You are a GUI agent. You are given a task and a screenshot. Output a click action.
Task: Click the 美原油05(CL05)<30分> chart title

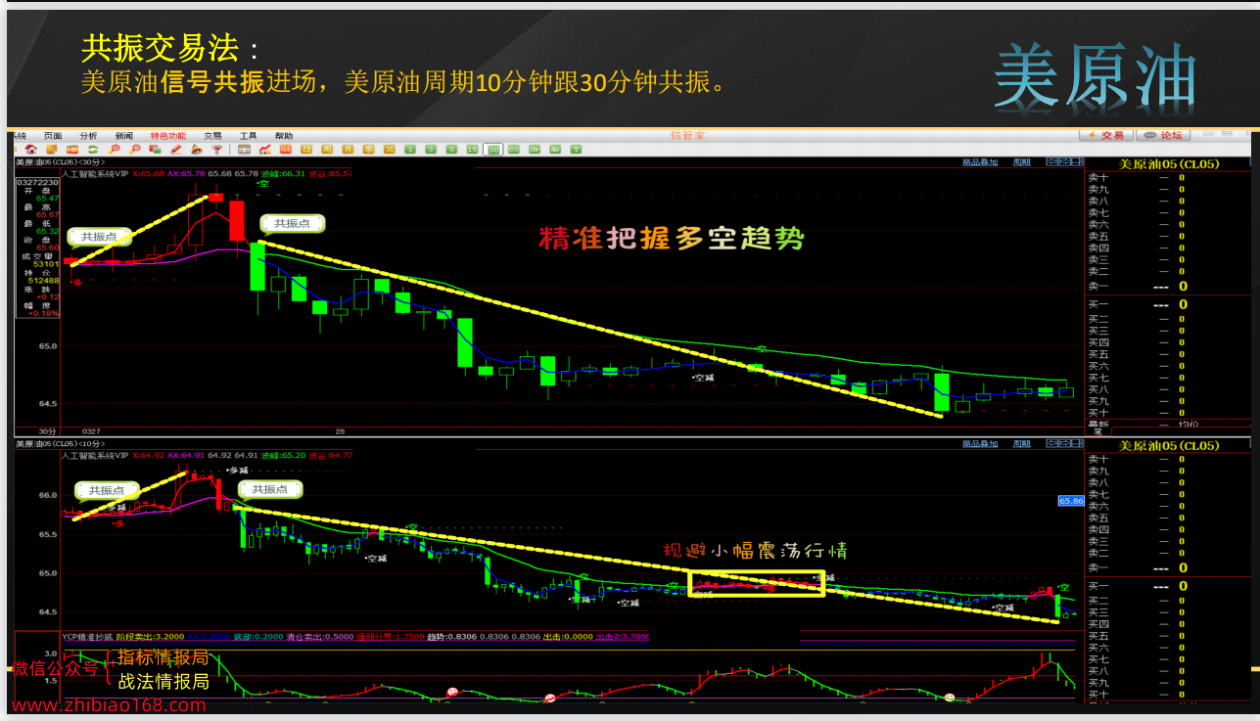tap(59, 162)
